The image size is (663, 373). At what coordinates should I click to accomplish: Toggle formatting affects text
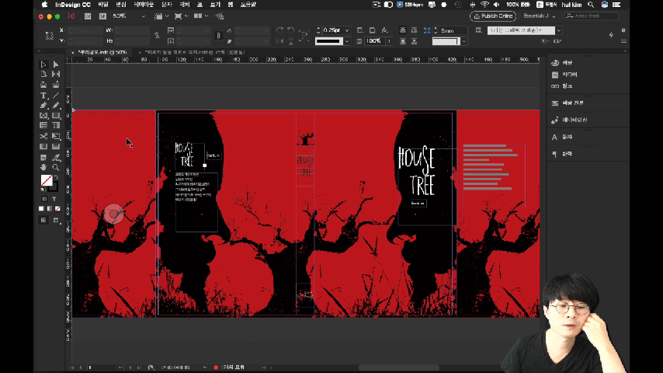pos(54,199)
